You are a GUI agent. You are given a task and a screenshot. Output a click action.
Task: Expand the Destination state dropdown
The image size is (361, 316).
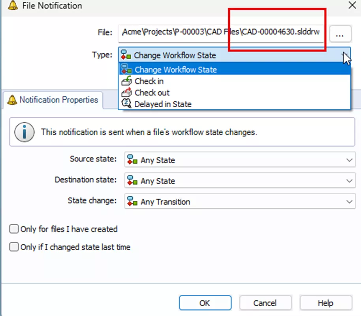coord(349,181)
